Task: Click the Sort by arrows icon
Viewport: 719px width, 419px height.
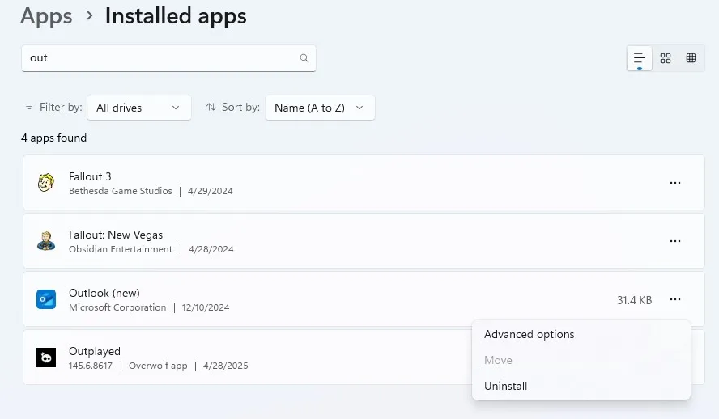Action: click(211, 107)
